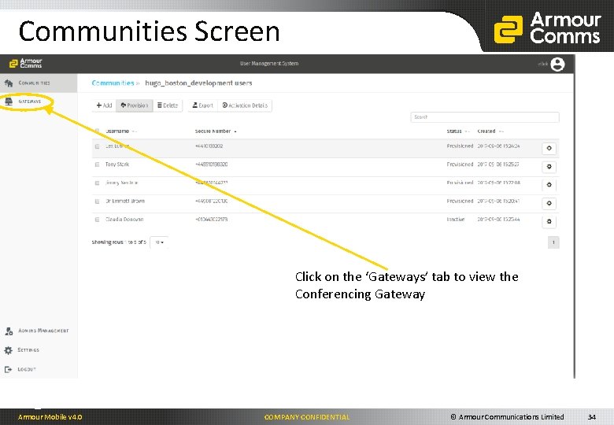Click the 'User Management System' title
The image size is (614, 425).
click(269, 64)
